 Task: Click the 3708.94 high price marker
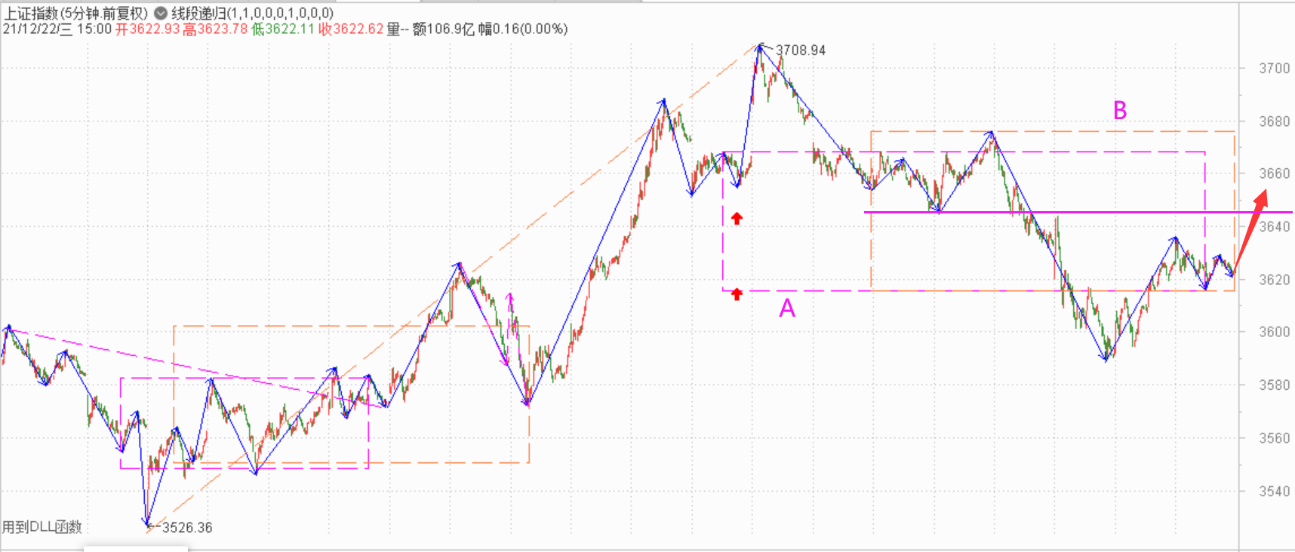tap(800, 51)
